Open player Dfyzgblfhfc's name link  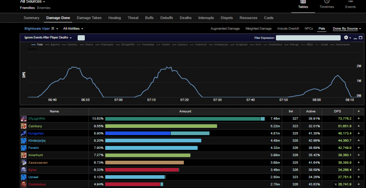(x=37, y=118)
